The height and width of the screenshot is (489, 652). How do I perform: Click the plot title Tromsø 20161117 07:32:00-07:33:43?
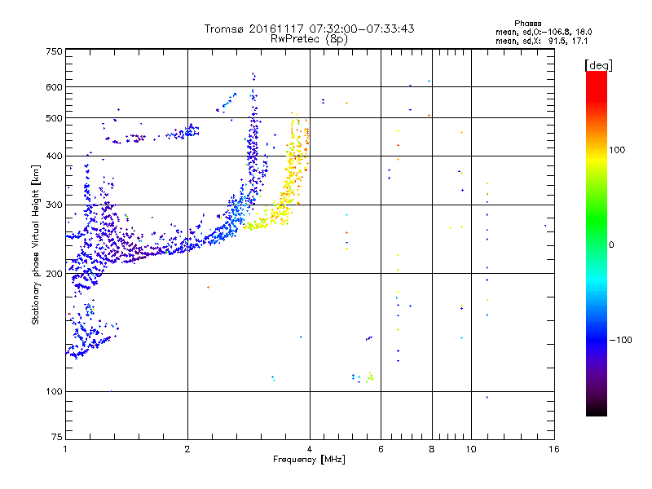(309, 29)
